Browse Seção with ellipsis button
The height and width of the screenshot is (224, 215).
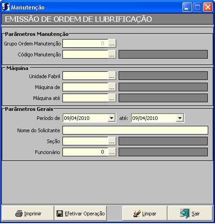(x=112, y=141)
